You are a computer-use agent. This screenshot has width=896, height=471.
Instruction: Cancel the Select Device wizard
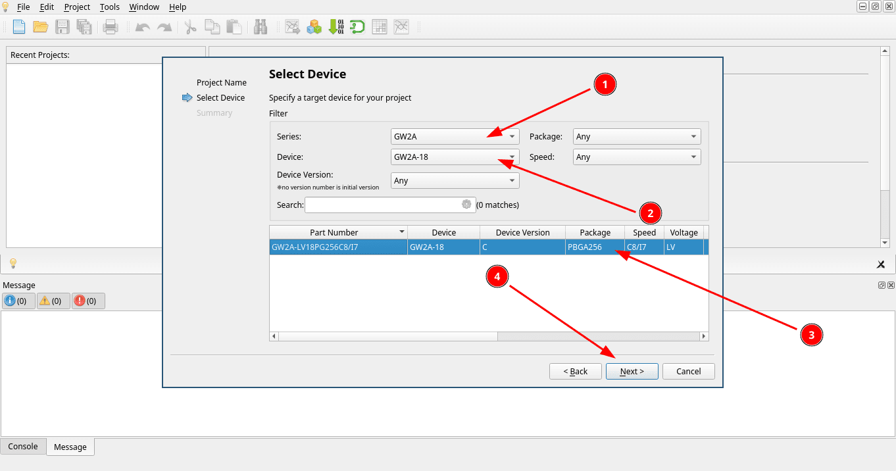pyautogui.click(x=689, y=371)
